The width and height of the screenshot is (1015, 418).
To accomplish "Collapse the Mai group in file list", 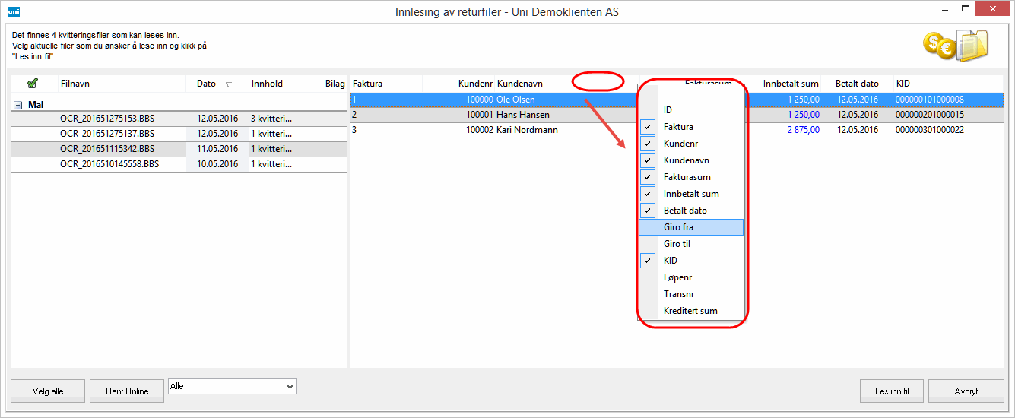I will point(18,105).
